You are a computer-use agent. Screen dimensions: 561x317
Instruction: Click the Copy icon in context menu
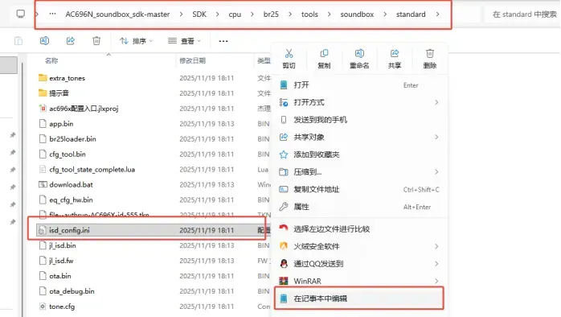(x=324, y=54)
